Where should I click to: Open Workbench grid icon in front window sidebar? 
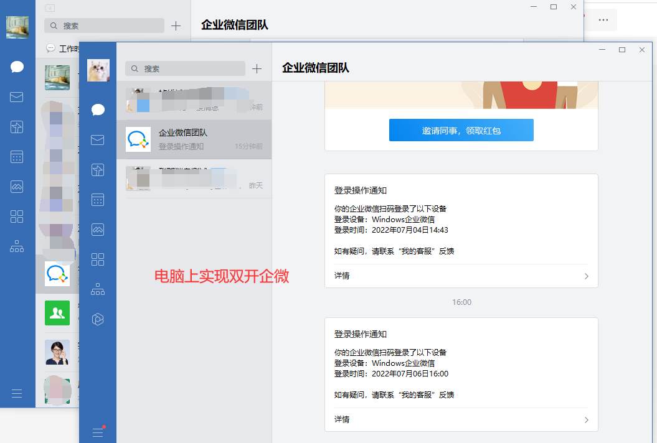[x=98, y=259]
